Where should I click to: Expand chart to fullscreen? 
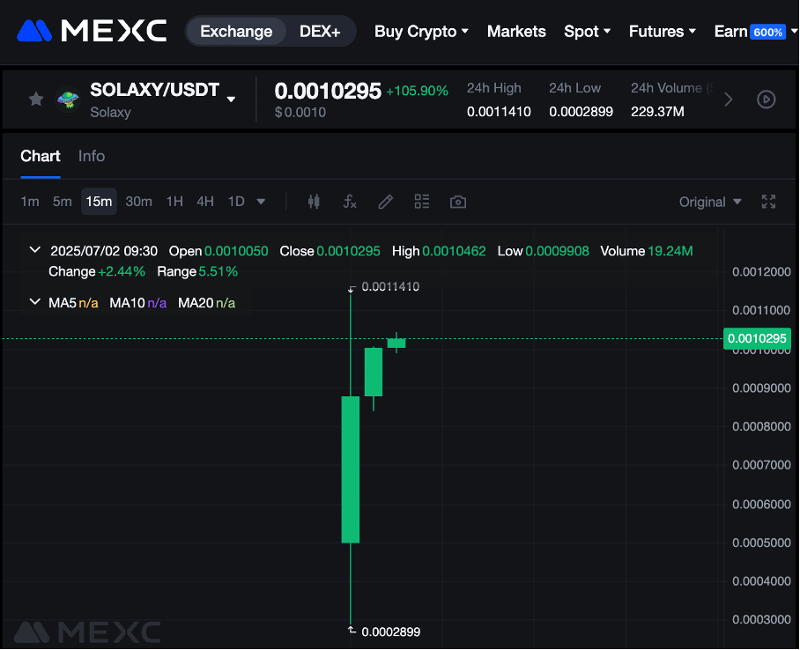(x=768, y=202)
